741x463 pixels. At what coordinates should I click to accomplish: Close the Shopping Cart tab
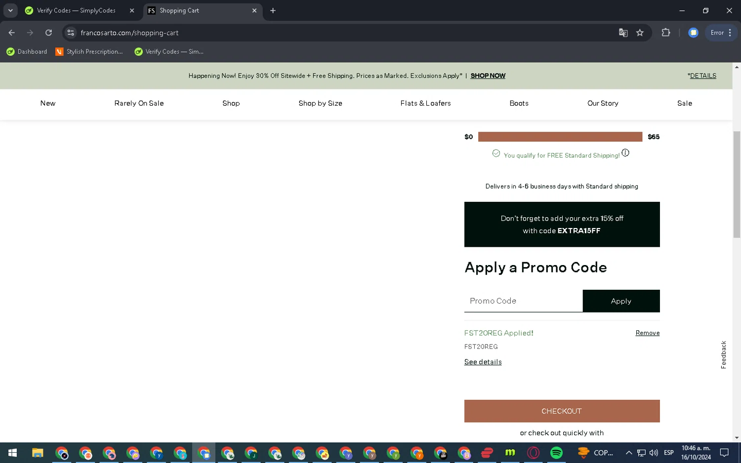[254, 10]
